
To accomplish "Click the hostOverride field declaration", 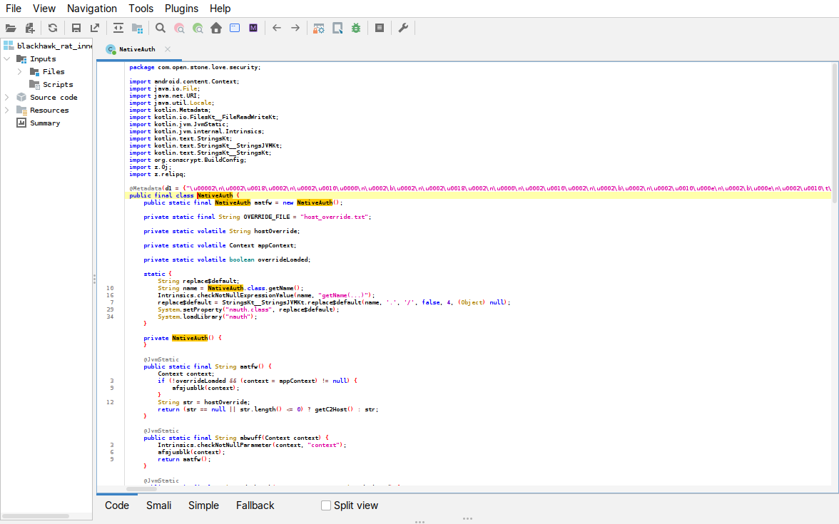I will pos(221,232).
